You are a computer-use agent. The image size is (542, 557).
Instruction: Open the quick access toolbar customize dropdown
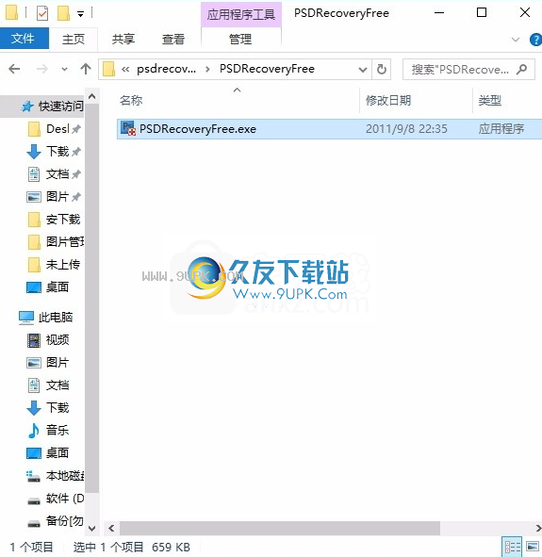pyautogui.click(x=81, y=14)
